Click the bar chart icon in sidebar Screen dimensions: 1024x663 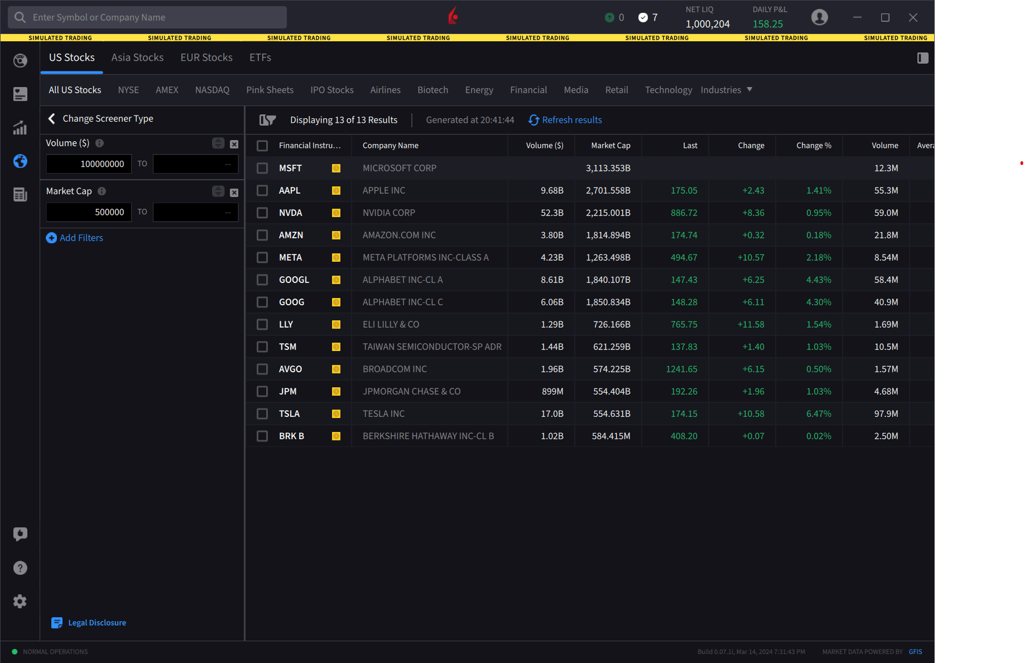tap(20, 128)
